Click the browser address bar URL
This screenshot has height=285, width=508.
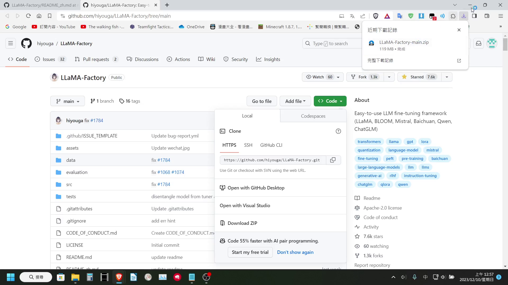[x=119, y=16]
